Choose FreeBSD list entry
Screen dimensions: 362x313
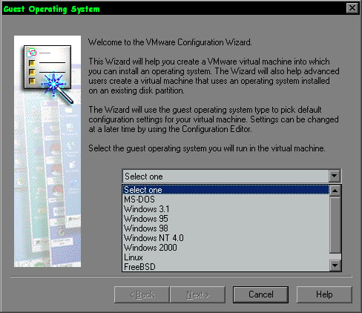(x=226, y=267)
